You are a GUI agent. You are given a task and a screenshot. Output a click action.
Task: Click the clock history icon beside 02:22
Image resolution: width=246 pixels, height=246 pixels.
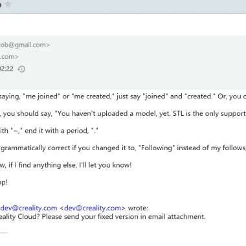[x=21, y=69]
